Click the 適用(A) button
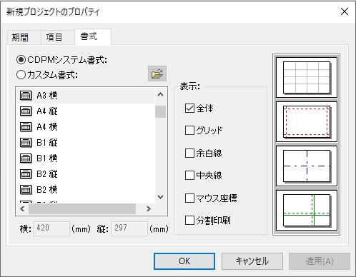The image size is (356, 277). (x=320, y=261)
